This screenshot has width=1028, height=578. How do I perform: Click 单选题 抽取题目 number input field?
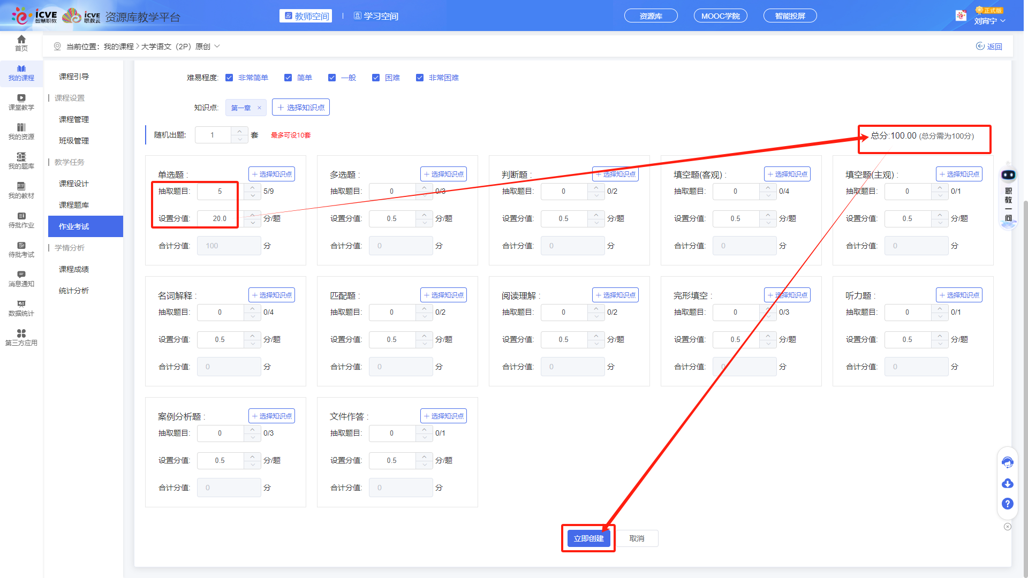[x=220, y=191]
